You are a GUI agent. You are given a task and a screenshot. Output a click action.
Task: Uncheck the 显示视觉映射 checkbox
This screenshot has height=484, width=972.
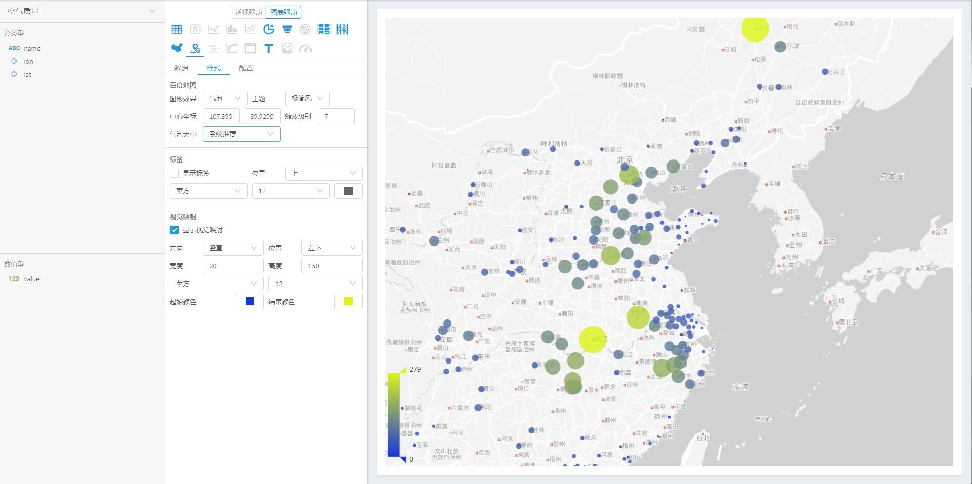[174, 230]
